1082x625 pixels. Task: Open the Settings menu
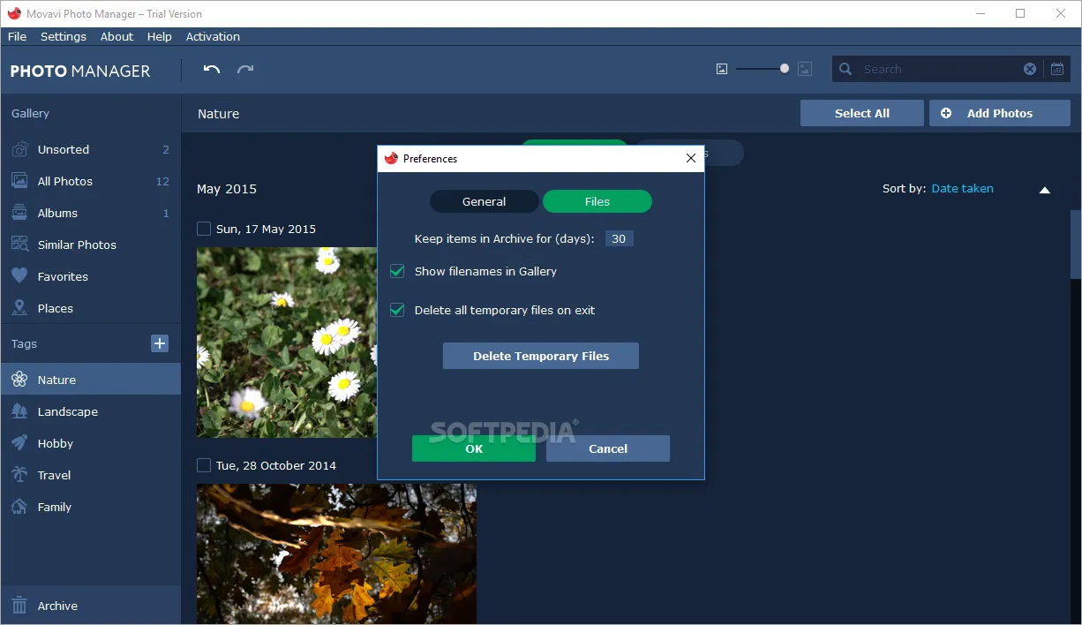(x=64, y=36)
